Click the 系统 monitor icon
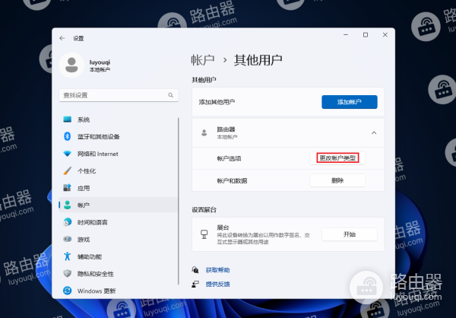Viewport: 456px width, 318px height. click(68, 119)
